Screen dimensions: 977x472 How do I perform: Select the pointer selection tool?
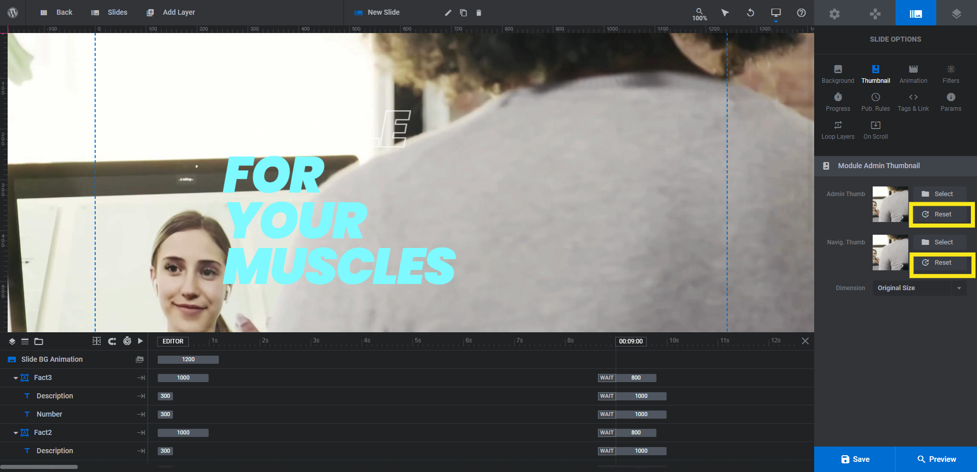pyautogui.click(x=725, y=13)
